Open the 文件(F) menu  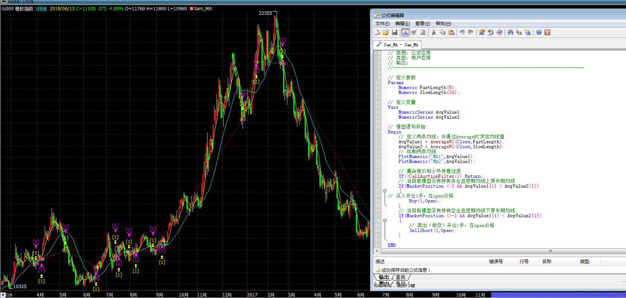[x=382, y=24]
